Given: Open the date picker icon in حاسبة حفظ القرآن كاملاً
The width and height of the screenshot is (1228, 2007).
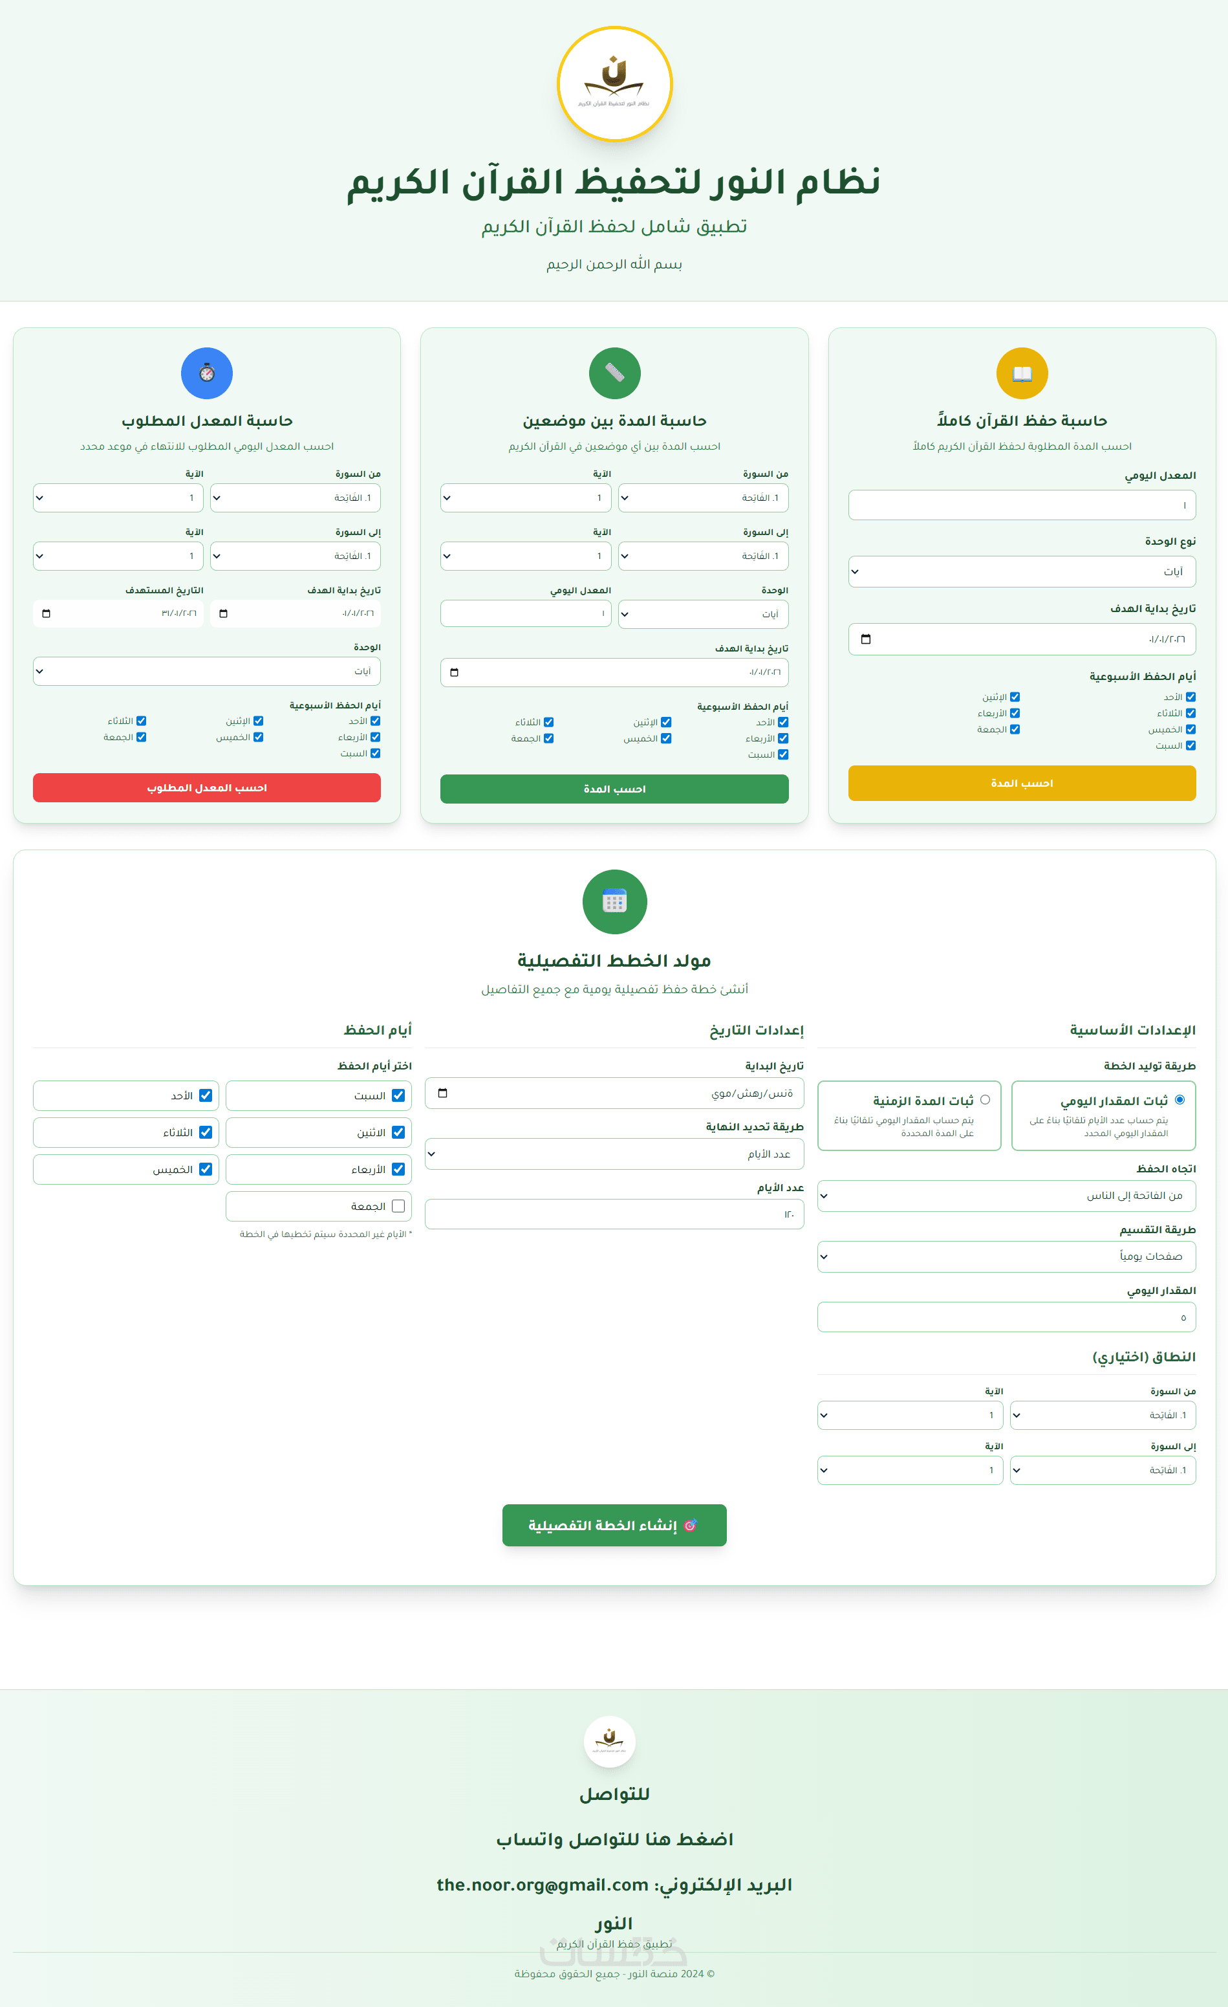Looking at the screenshot, I should coord(866,639).
